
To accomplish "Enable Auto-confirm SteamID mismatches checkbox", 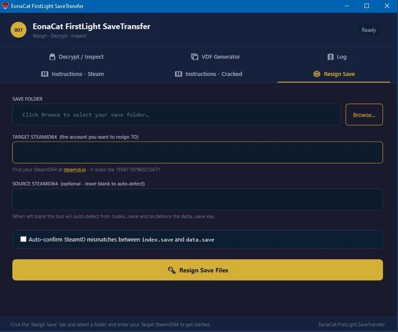I will tap(23, 239).
